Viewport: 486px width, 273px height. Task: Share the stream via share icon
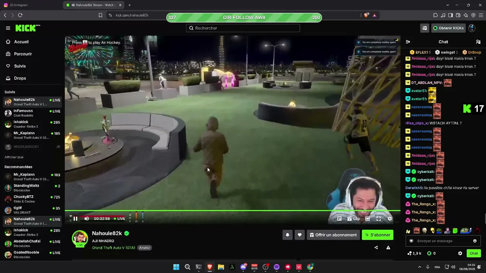click(x=376, y=248)
